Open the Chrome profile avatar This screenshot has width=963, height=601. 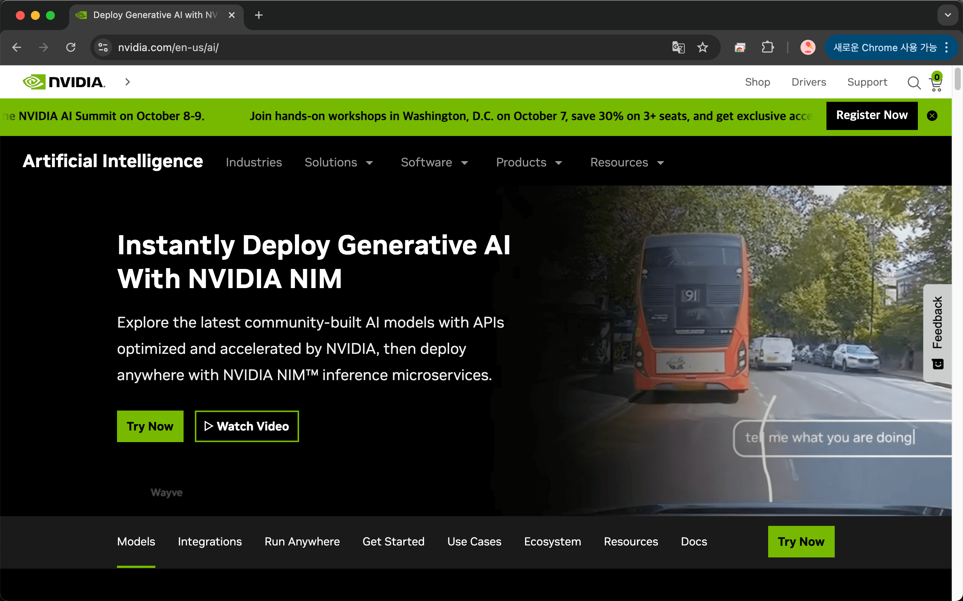(808, 47)
